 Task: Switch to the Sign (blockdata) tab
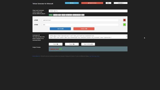(76, 15)
